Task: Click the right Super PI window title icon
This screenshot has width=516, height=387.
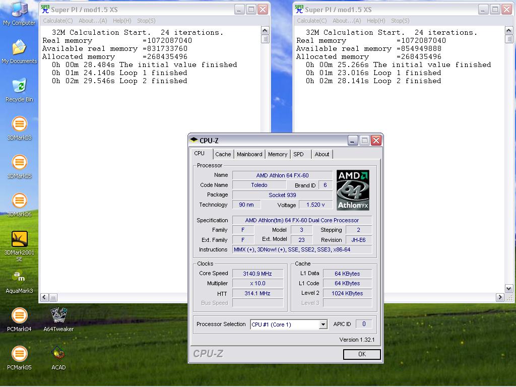Action: click(299, 9)
